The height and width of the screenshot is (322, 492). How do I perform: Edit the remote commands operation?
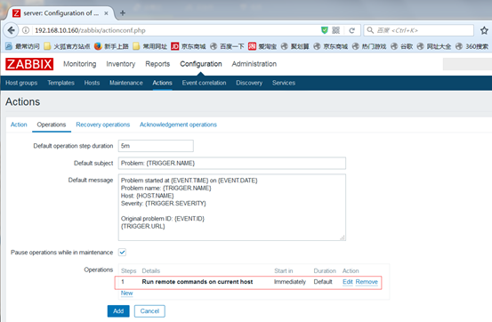348,282
